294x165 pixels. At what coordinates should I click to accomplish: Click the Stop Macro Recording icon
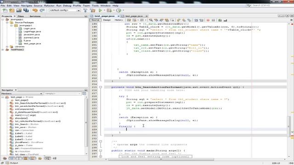coord(213,20)
